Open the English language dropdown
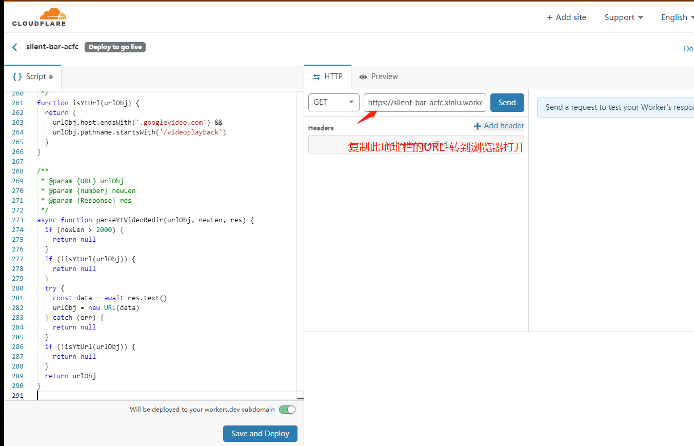This screenshot has width=694, height=446. [677, 17]
